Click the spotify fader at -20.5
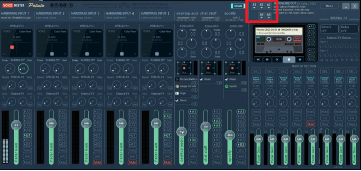Image resolution: width=361 pixels, height=171 pixels. (230, 135)
